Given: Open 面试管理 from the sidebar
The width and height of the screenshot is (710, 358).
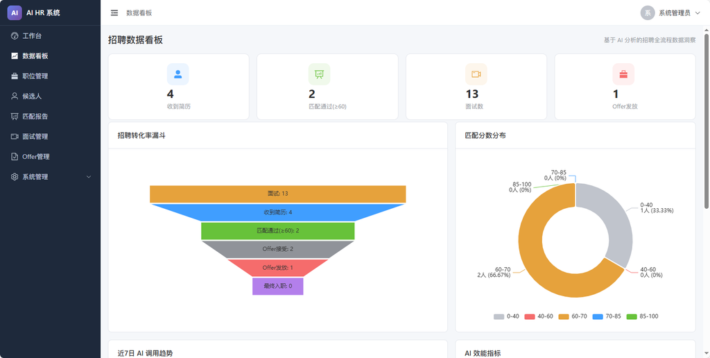Looking at the screenshot, I should pos(50,137).
